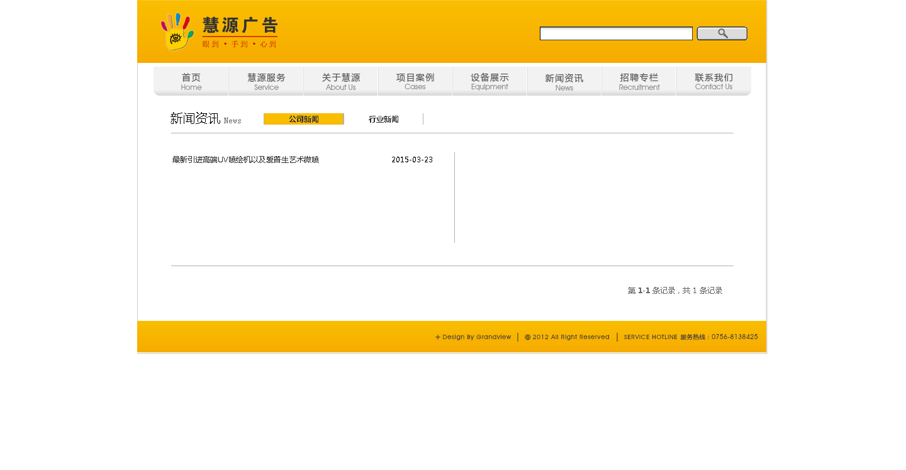View the 设备展示 Equipment page
906x470 pixels.
489,82
